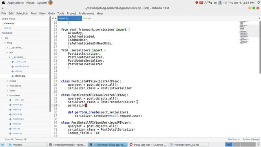The image size is (261, 147).
Task: Collapse the api folder
Action: tap(7, 52)
